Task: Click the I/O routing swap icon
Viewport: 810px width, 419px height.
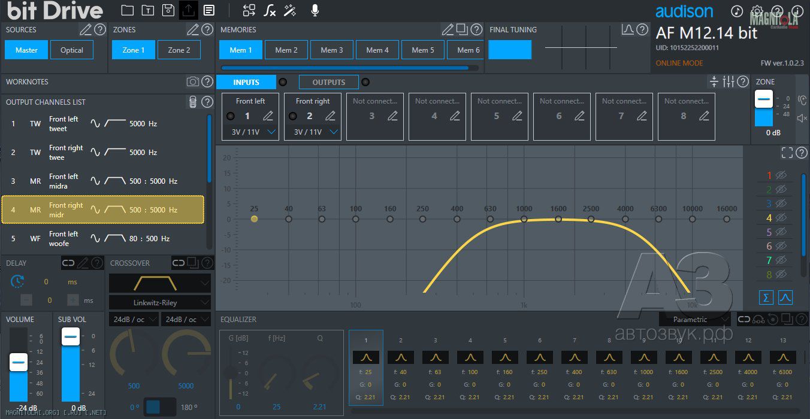Action: click(249, 10)
